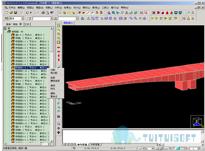Open the 分析信息 message tab
Viewport: 205px width, 151px height.
tap(95, 145)
